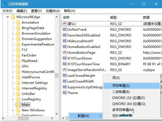Expand the BrowserEmulation tree node
162x122 pixels.
[13, 33]
